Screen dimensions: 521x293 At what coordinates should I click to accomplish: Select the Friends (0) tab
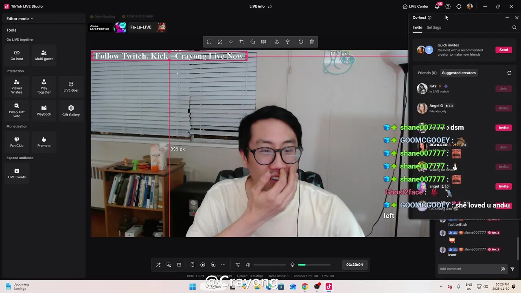(x=427, y=73)
